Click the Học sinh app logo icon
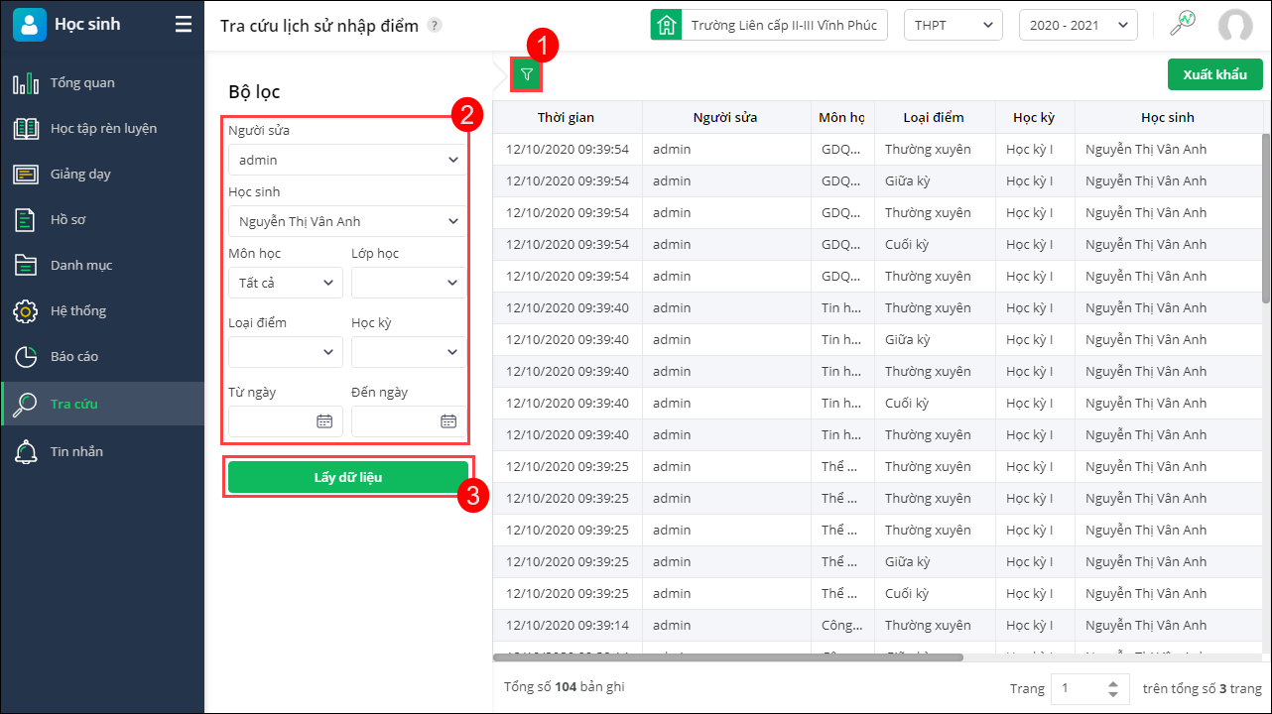 pos(30,25)
